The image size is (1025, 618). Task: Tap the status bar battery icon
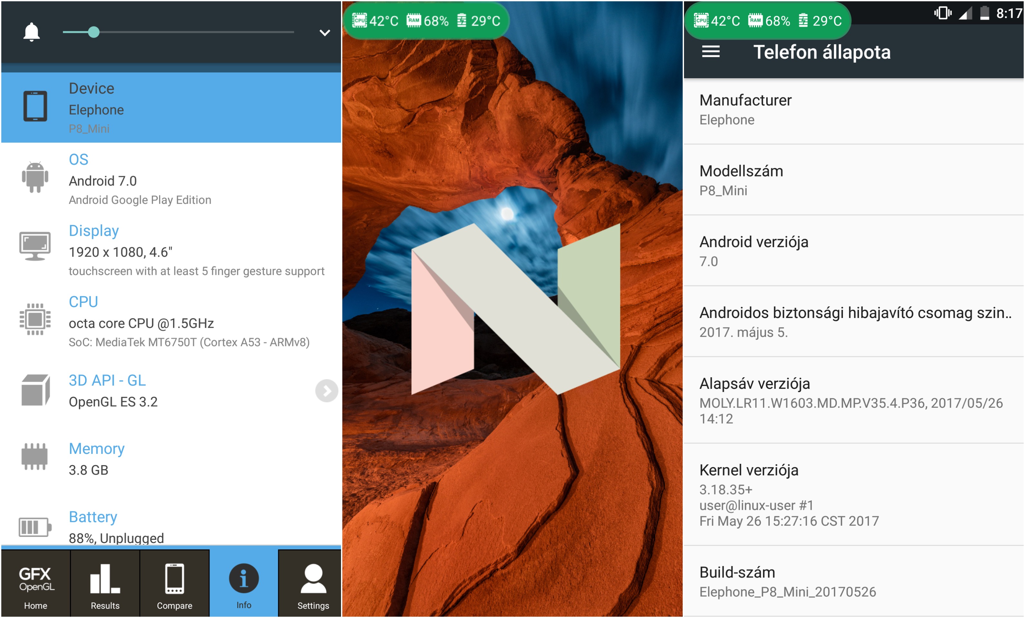tap(984, 13)
